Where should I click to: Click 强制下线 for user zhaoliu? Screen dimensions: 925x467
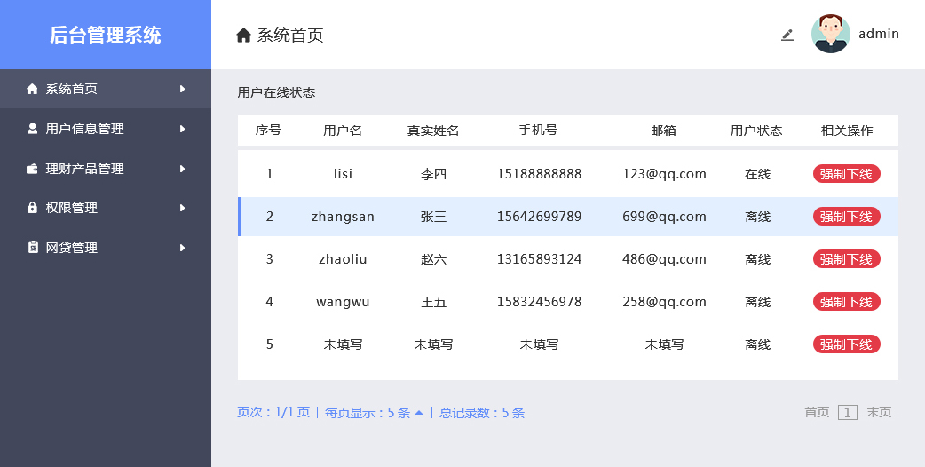tap(846, 259)
